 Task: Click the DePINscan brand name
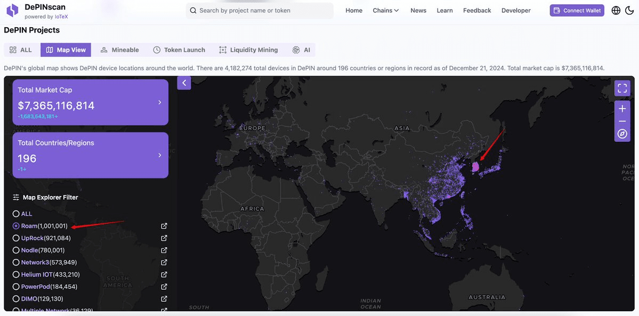point(45,7)
